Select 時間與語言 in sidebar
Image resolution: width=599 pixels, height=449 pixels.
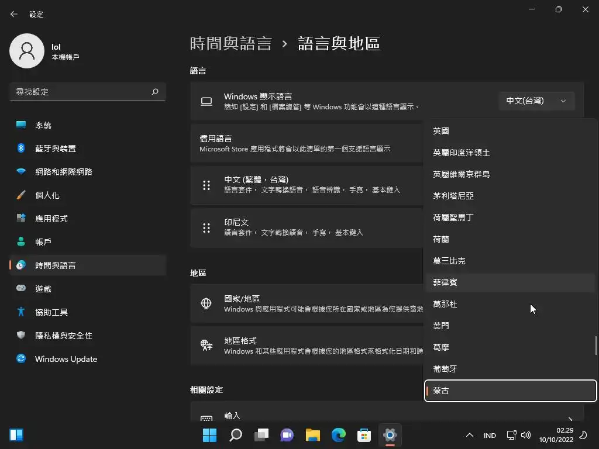click(88, 265)
